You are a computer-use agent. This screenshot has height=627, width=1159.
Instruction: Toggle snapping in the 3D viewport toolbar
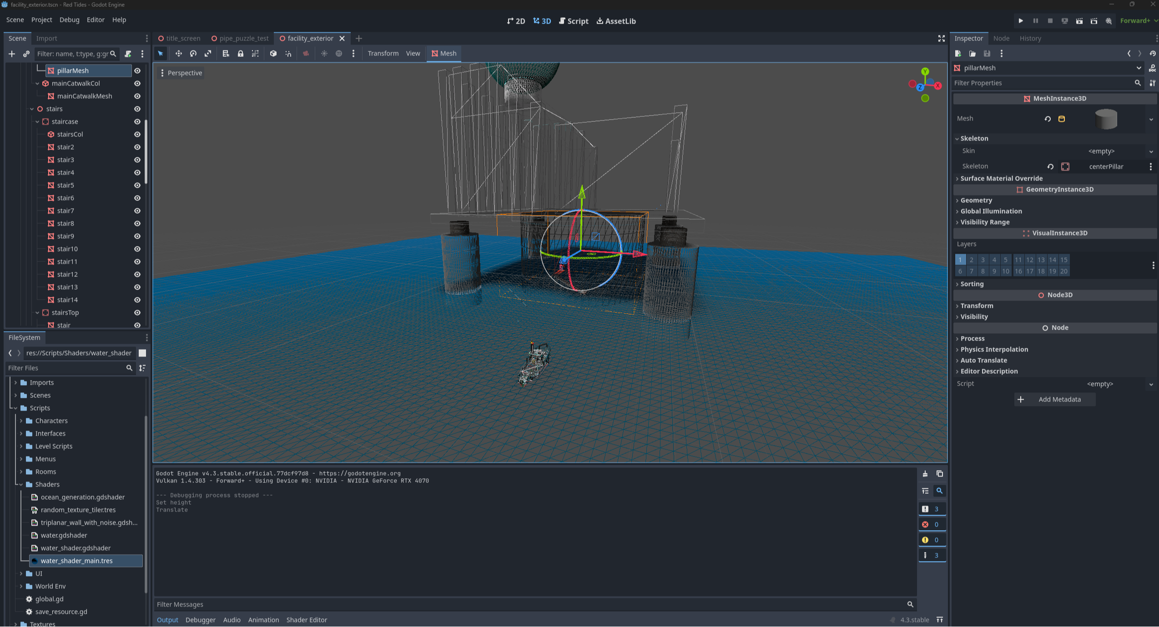288,53
